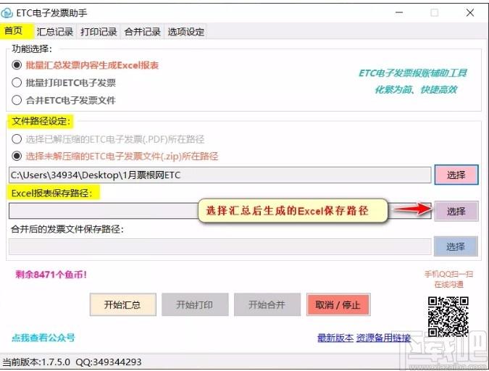Close the ETC电子发票助手 window
The image size is (489, 371).
coord(470,13)
